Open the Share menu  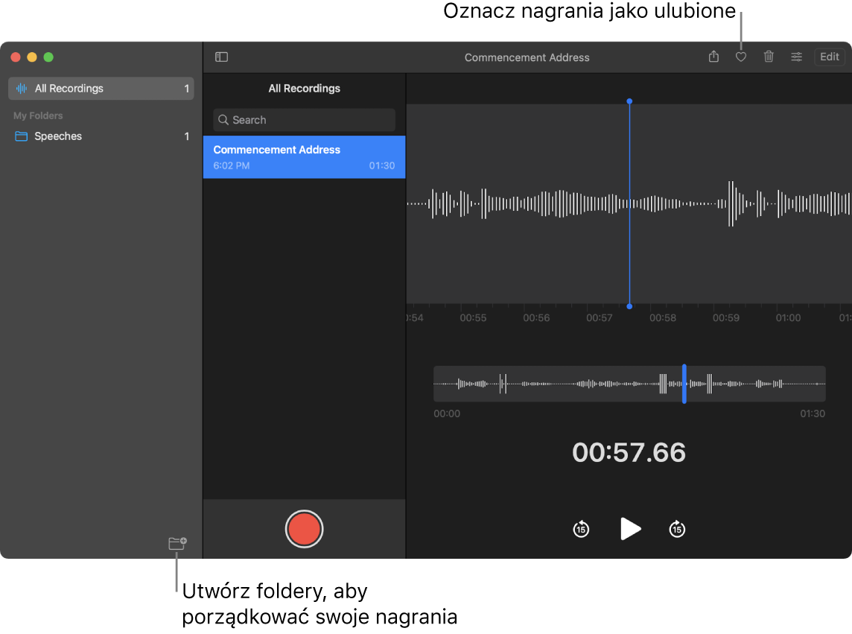click(x=713, y=57)
